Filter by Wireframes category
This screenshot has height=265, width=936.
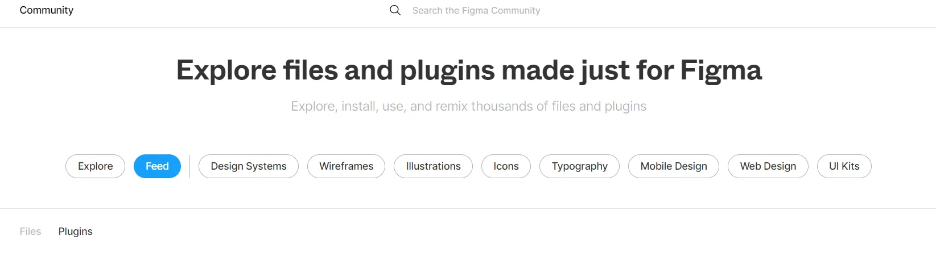click(346, 166)
